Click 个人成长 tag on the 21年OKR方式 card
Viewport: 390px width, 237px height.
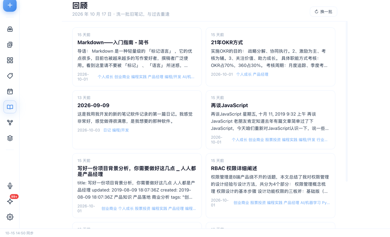point(244,74)
